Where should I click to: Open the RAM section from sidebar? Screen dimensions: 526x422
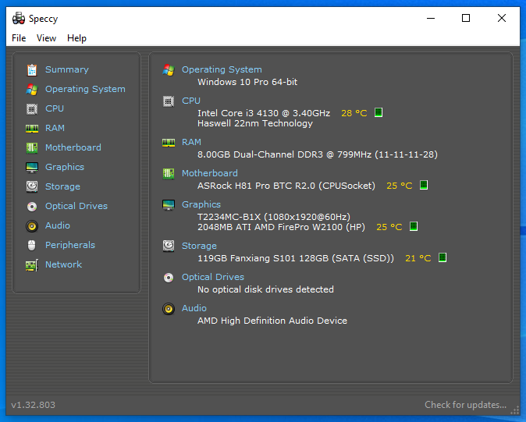55,128
